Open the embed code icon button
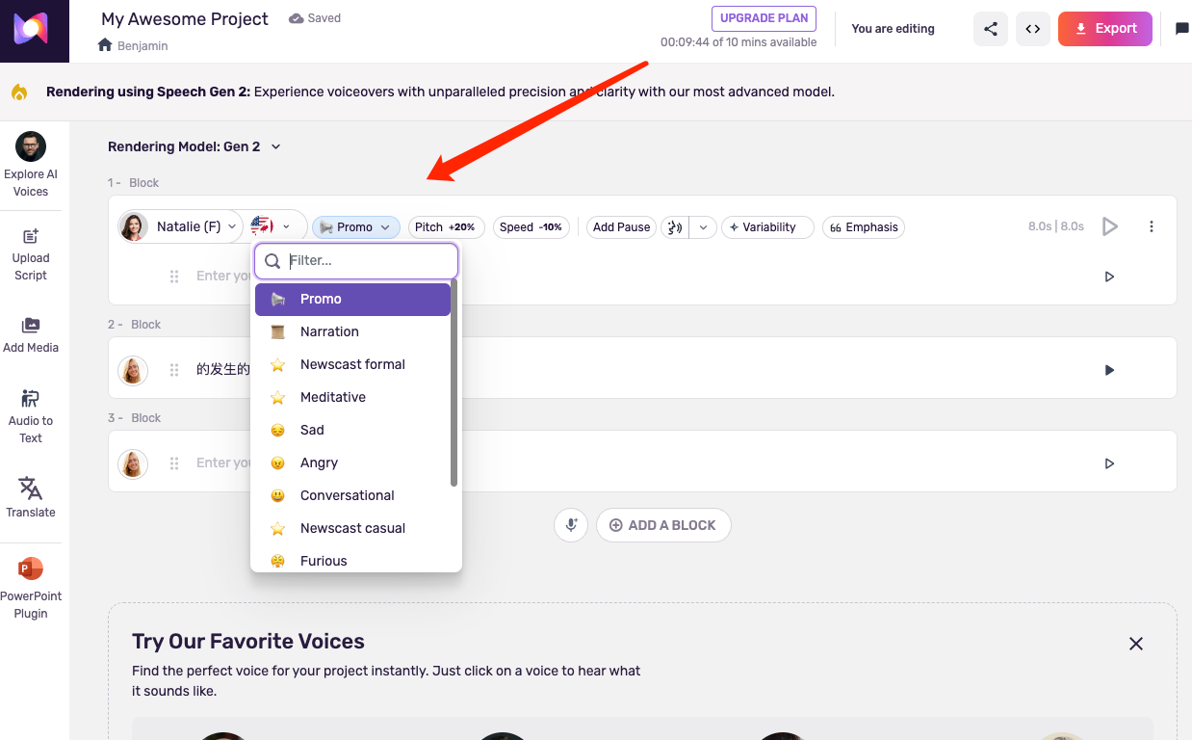Screen dimensions: 1192x740 tap(1032, 29)
